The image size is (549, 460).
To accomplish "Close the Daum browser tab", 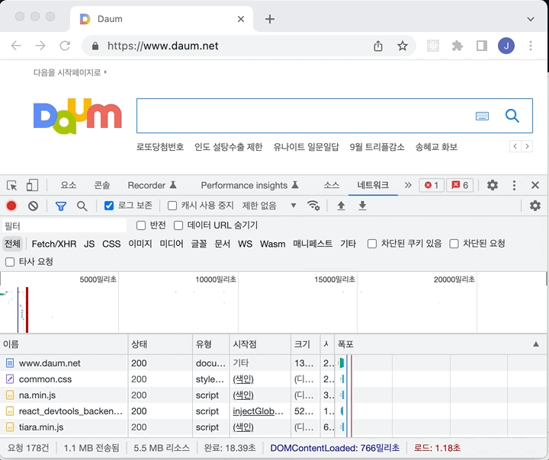I will (241, 19).
